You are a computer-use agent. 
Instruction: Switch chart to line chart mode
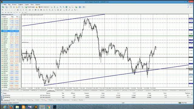pos(57,7)
